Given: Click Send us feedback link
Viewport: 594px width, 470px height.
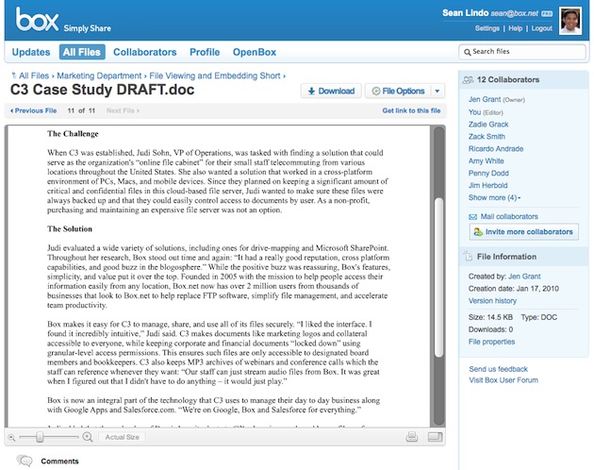Looking at the screenshot, I should pyautogui.click(x=498, y=369).
